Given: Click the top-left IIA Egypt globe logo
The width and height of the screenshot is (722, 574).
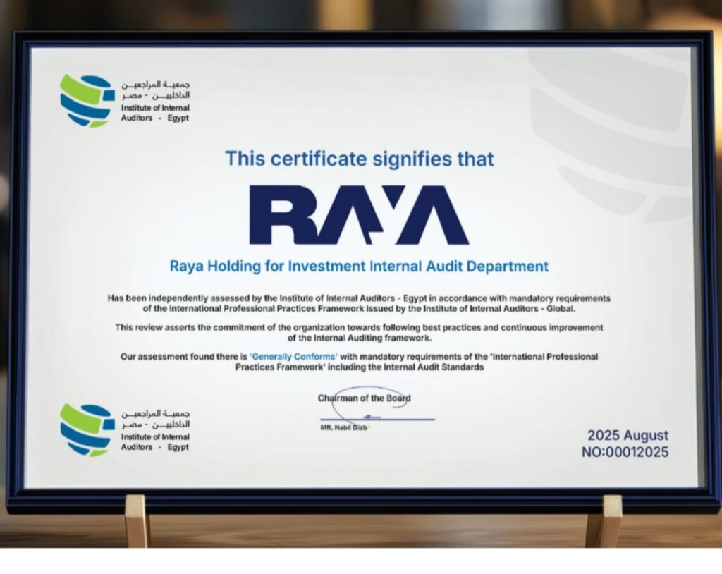Looking at the screenshot, I should point(85,101).
